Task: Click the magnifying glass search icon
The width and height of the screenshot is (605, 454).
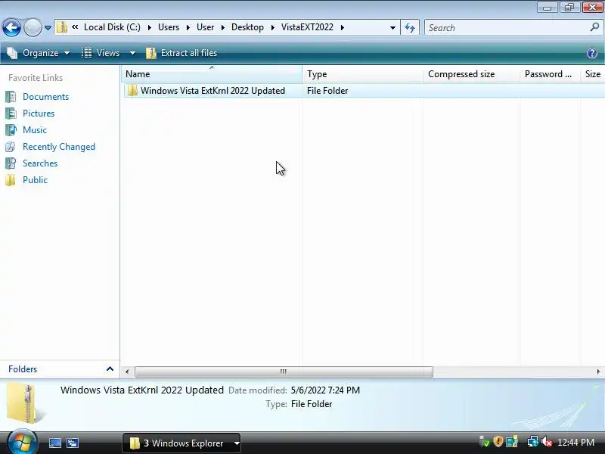Action: pyautogui.click(x=594, y=27)
